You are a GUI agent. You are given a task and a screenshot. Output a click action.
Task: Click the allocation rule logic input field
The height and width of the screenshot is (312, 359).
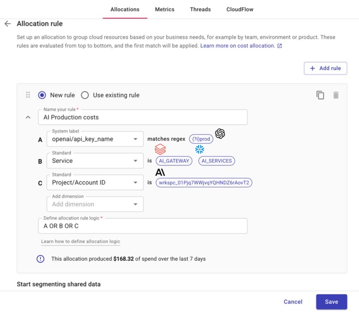click(x=143, y=226)
